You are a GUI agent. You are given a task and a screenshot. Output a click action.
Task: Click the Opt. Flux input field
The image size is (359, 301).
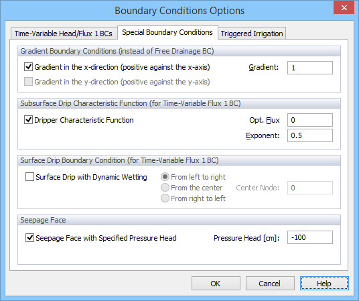click(310, 120)
